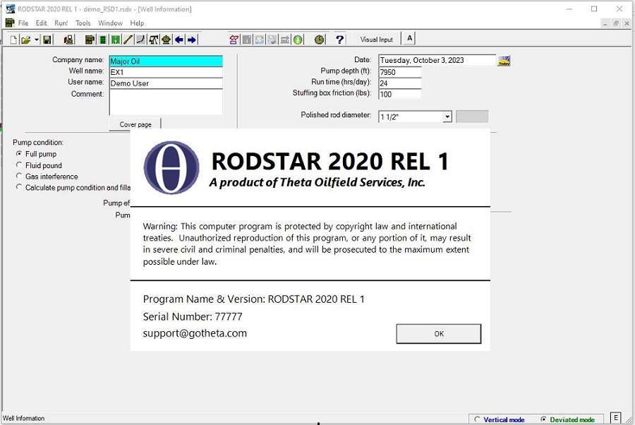Switch to Vertical mode at bottom right
This screenshot has height=425, width=635.
click(477, 419)
